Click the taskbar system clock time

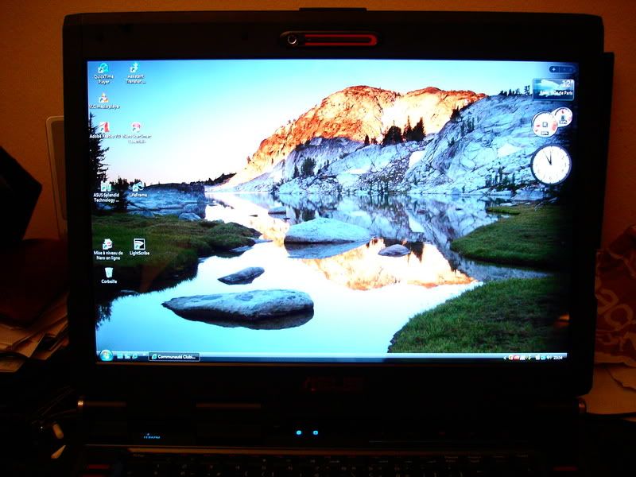point(558,357)
